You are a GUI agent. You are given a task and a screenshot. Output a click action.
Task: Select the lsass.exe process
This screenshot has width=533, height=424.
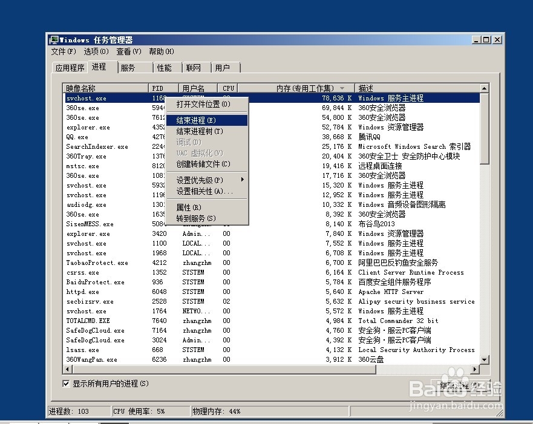click(x=272, y=350)
